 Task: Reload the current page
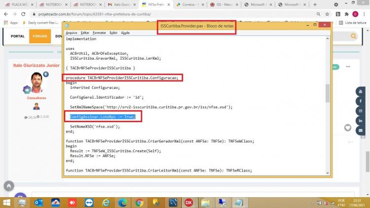(23, 14)
